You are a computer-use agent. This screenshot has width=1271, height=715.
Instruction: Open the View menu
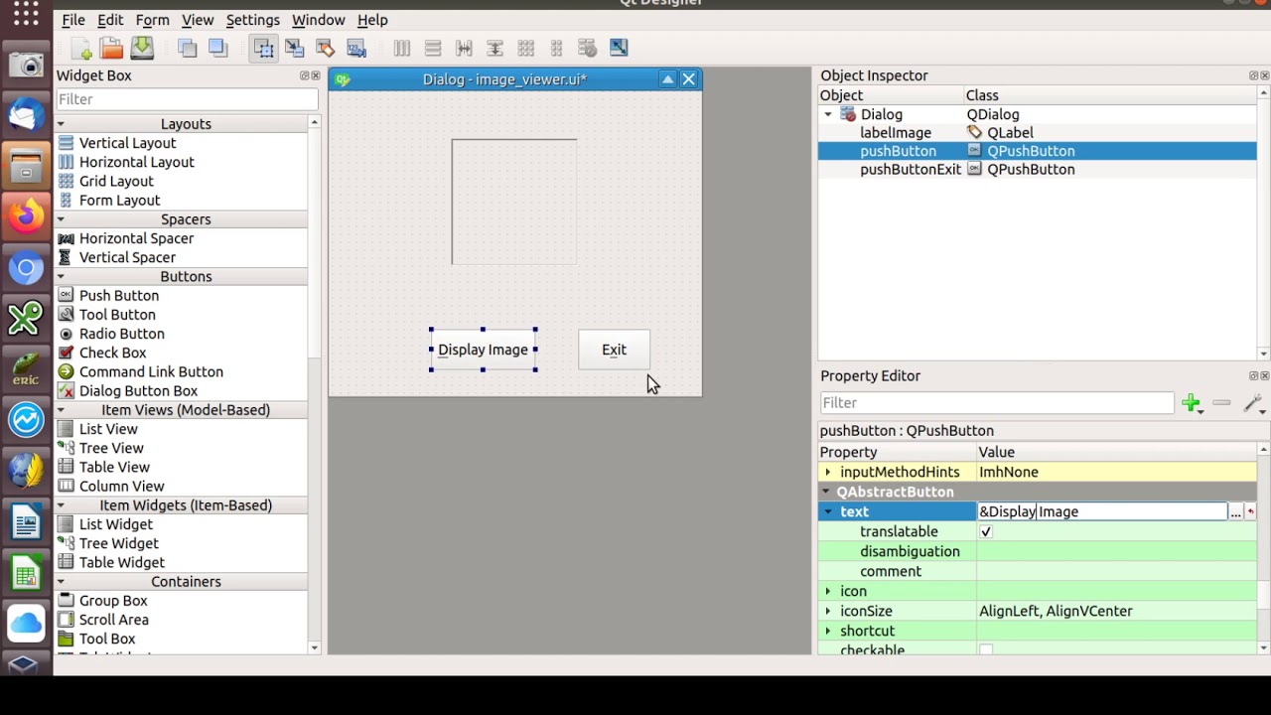[x=198, y=20]
